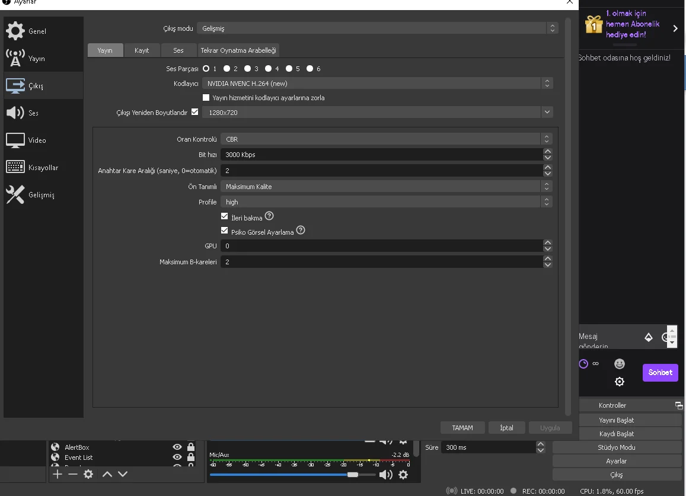Switch to the Ses tab
Viewport: 686px width, 496px height.
(x=178, y=50)
